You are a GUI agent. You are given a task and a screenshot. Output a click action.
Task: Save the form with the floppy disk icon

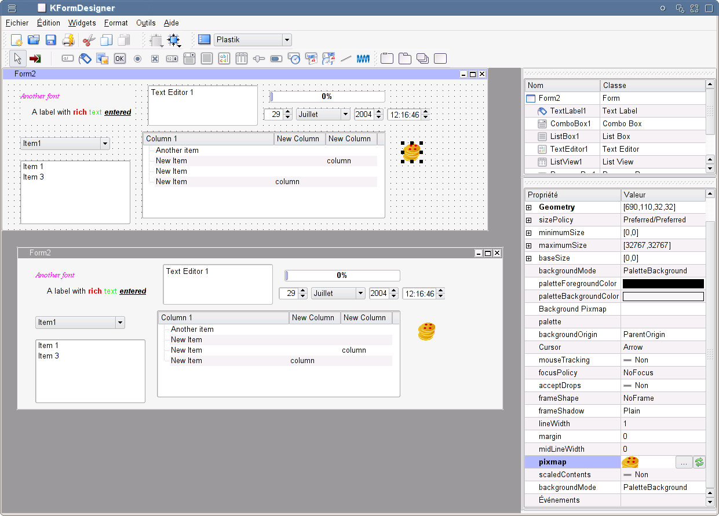tap(51, 40)
